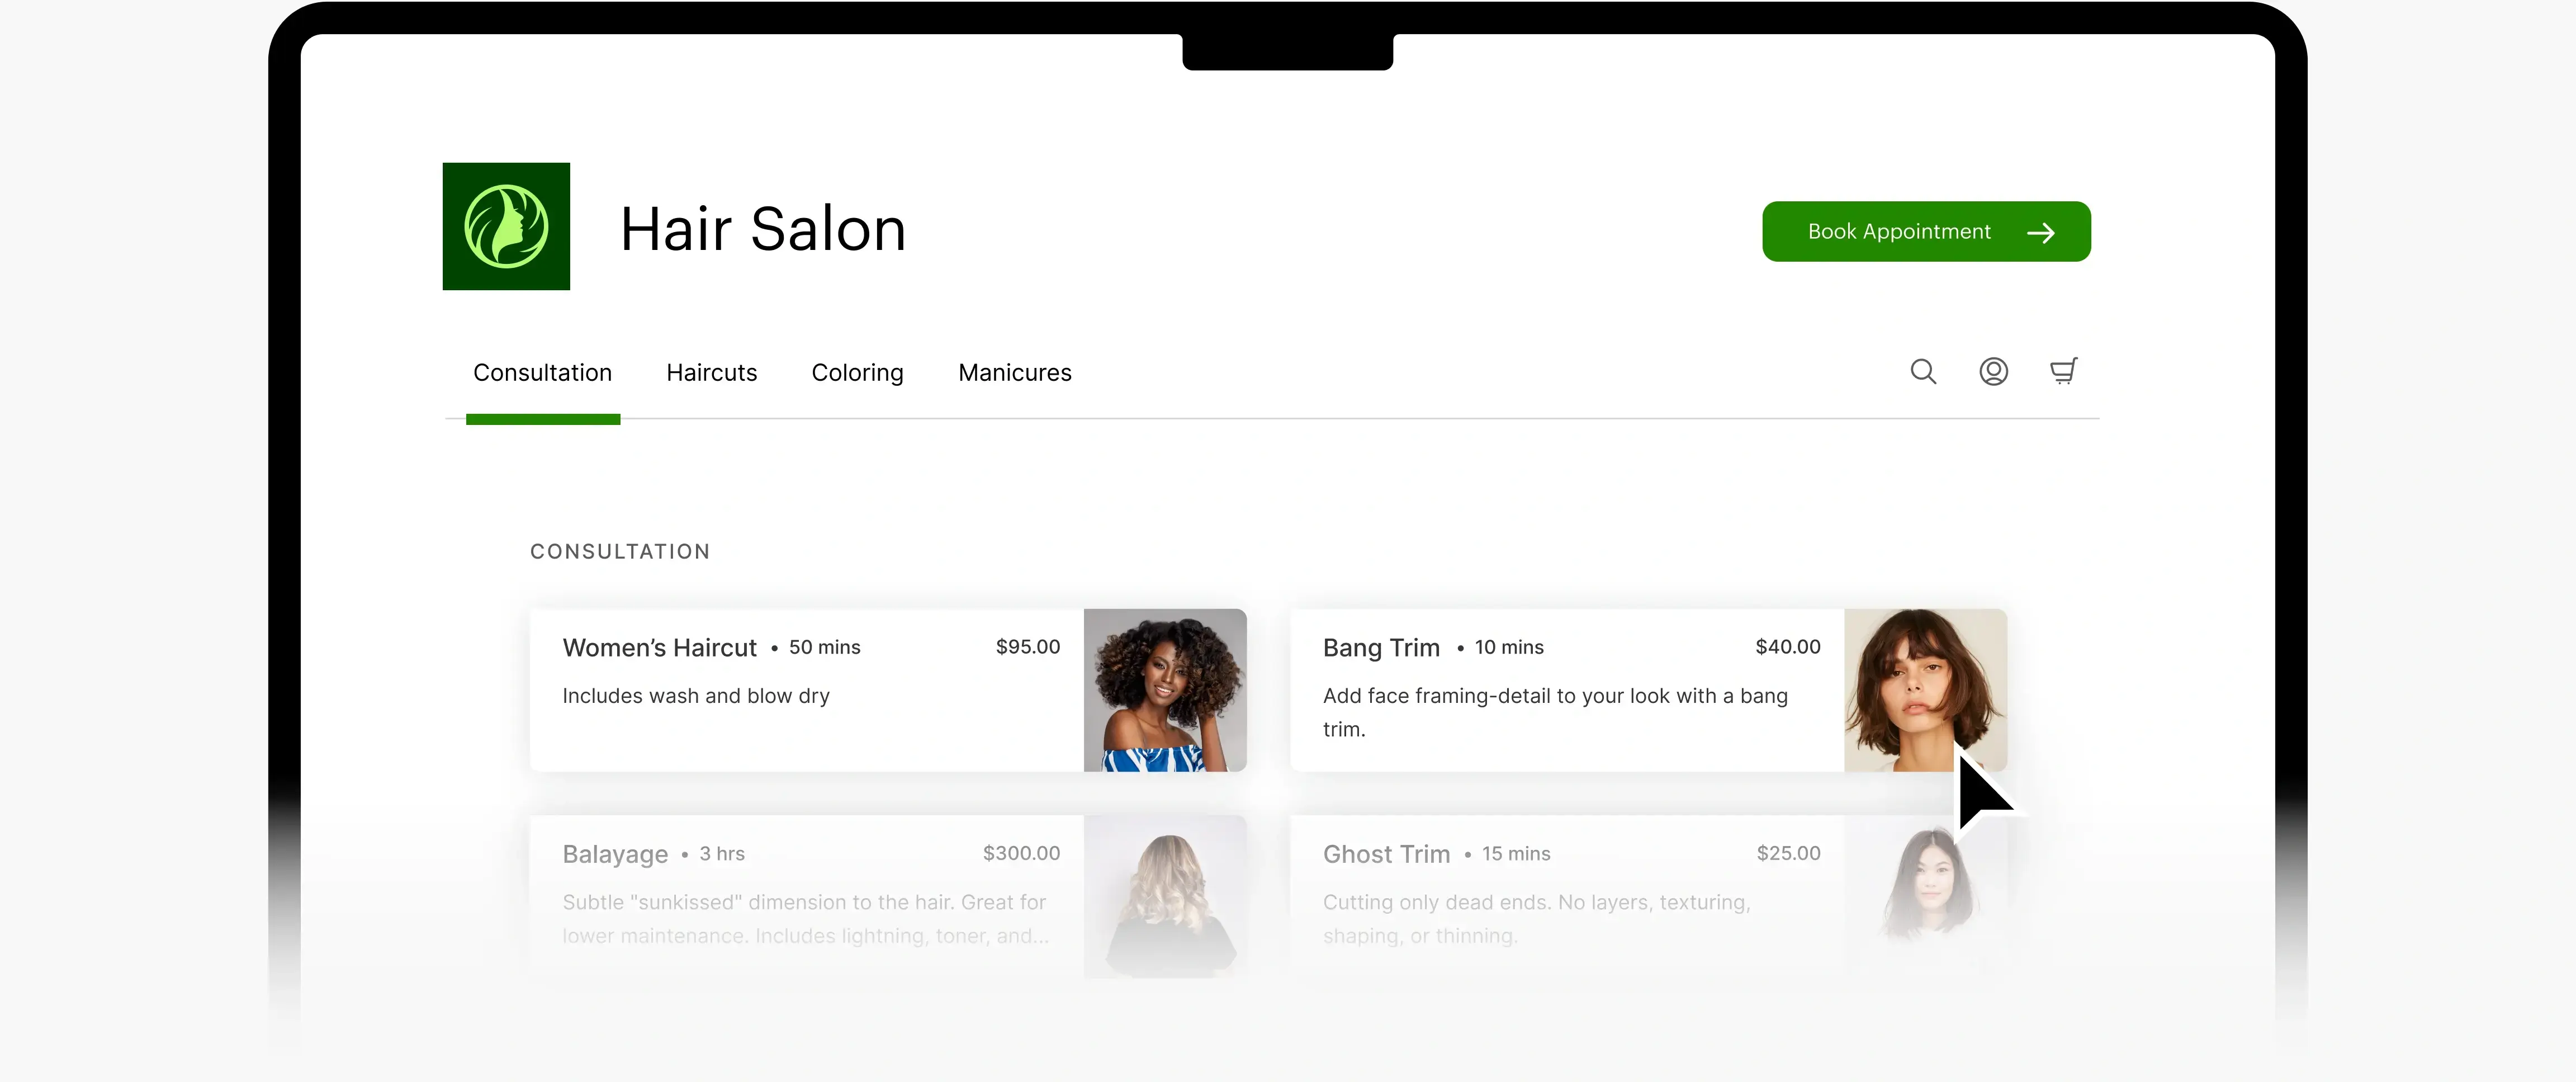2576x1082 pixels.
Task: Click the 50 mins duration label
Action: click(824, 648)
